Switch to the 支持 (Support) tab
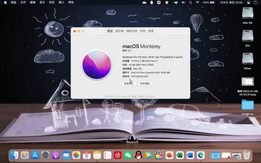Viewport: 261px width, 163px height. pyautogui.click(x=143, y=31)
